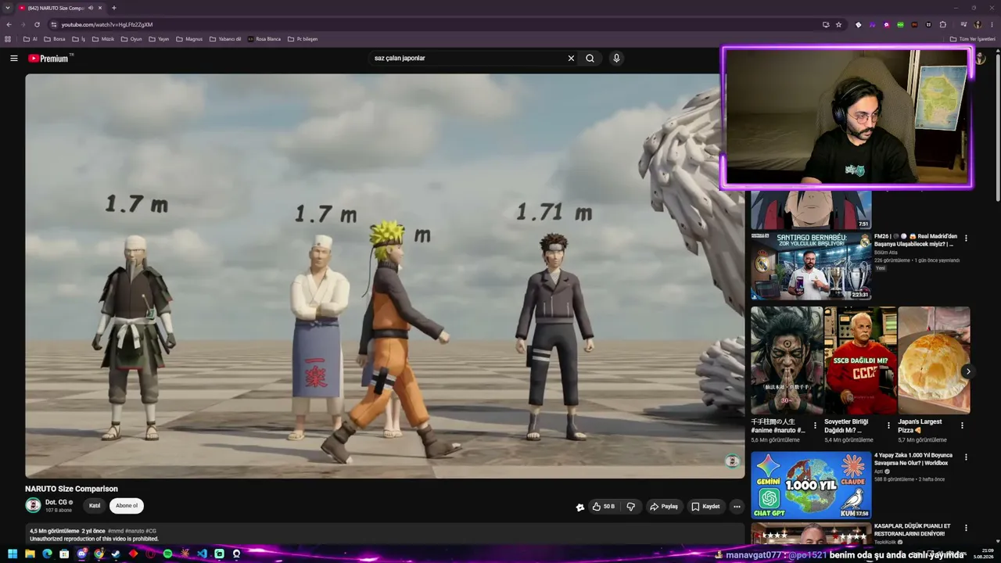Open options for Sovyetler Birliği short
1001x563 pixels.
[x=888, y=426]
